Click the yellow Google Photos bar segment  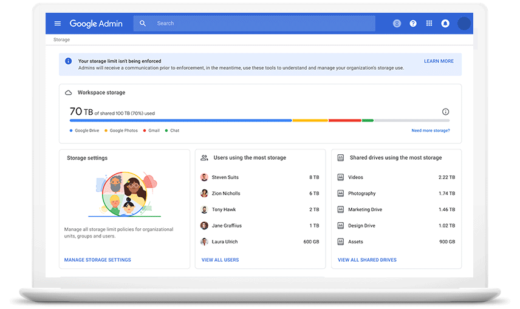click(310, 121)
